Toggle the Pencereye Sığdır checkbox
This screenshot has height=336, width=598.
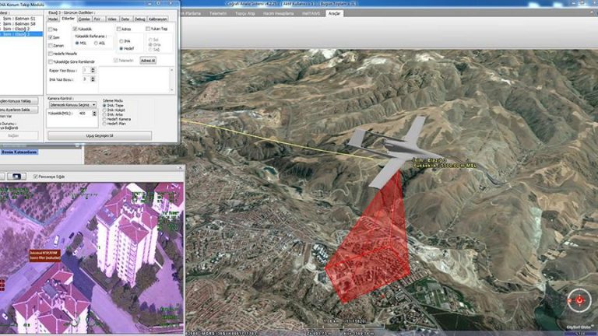(36, 177)
